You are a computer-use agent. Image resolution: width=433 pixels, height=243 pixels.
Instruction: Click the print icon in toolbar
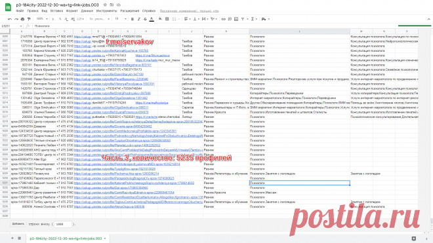(23, 19)
